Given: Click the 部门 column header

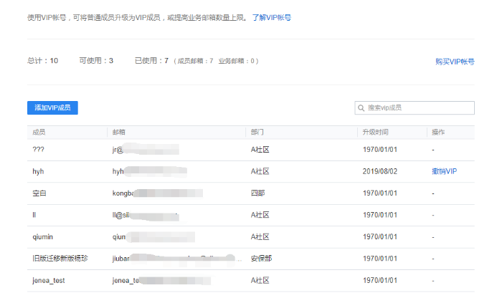Looking at the screenshot, I should [x=257, y=133].
